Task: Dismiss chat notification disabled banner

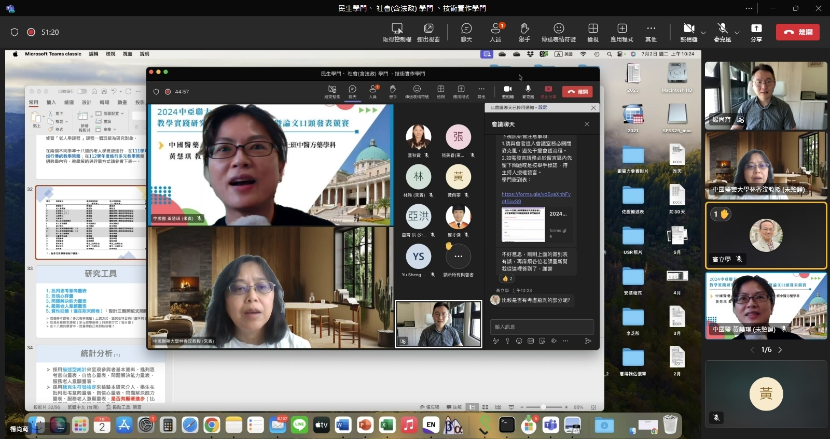Action: 593,108
